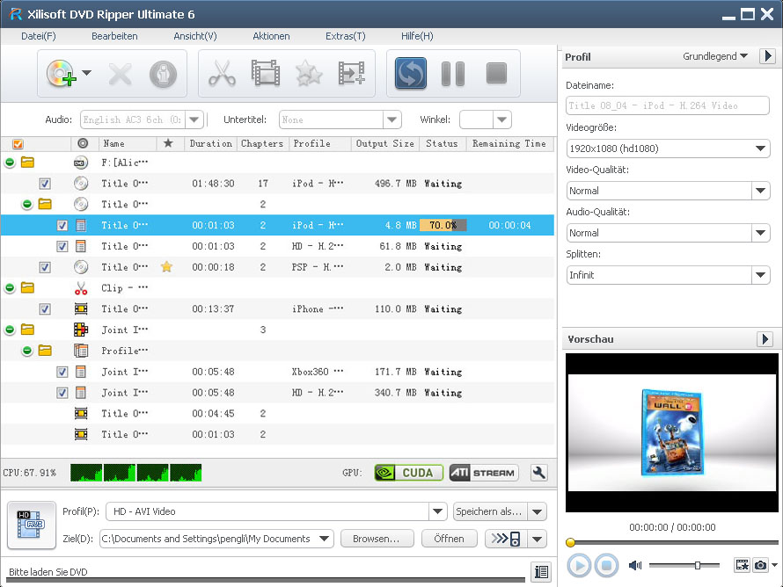Click the stars favorite toolbar icon
783x587 pixels.
309,73
